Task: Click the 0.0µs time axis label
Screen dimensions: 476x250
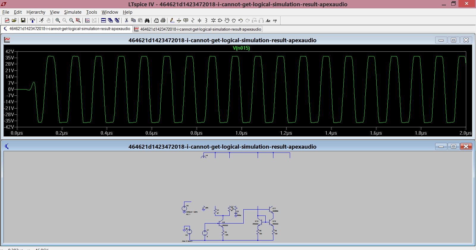Action: click(x=17, y=133)
